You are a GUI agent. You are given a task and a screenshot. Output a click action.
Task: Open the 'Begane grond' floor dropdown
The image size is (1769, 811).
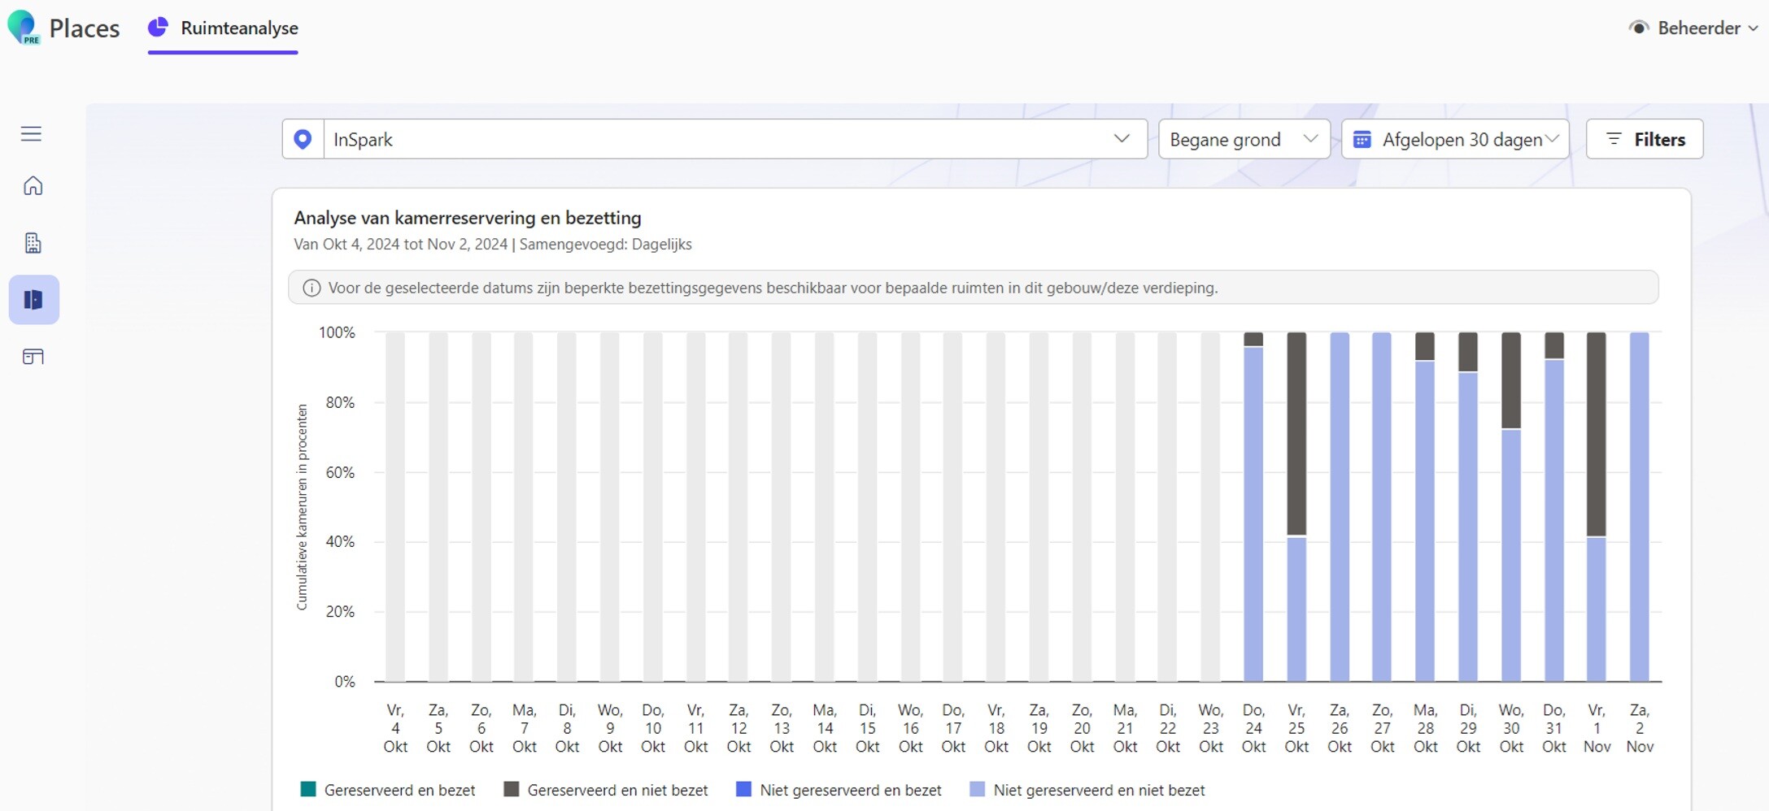1244,140
